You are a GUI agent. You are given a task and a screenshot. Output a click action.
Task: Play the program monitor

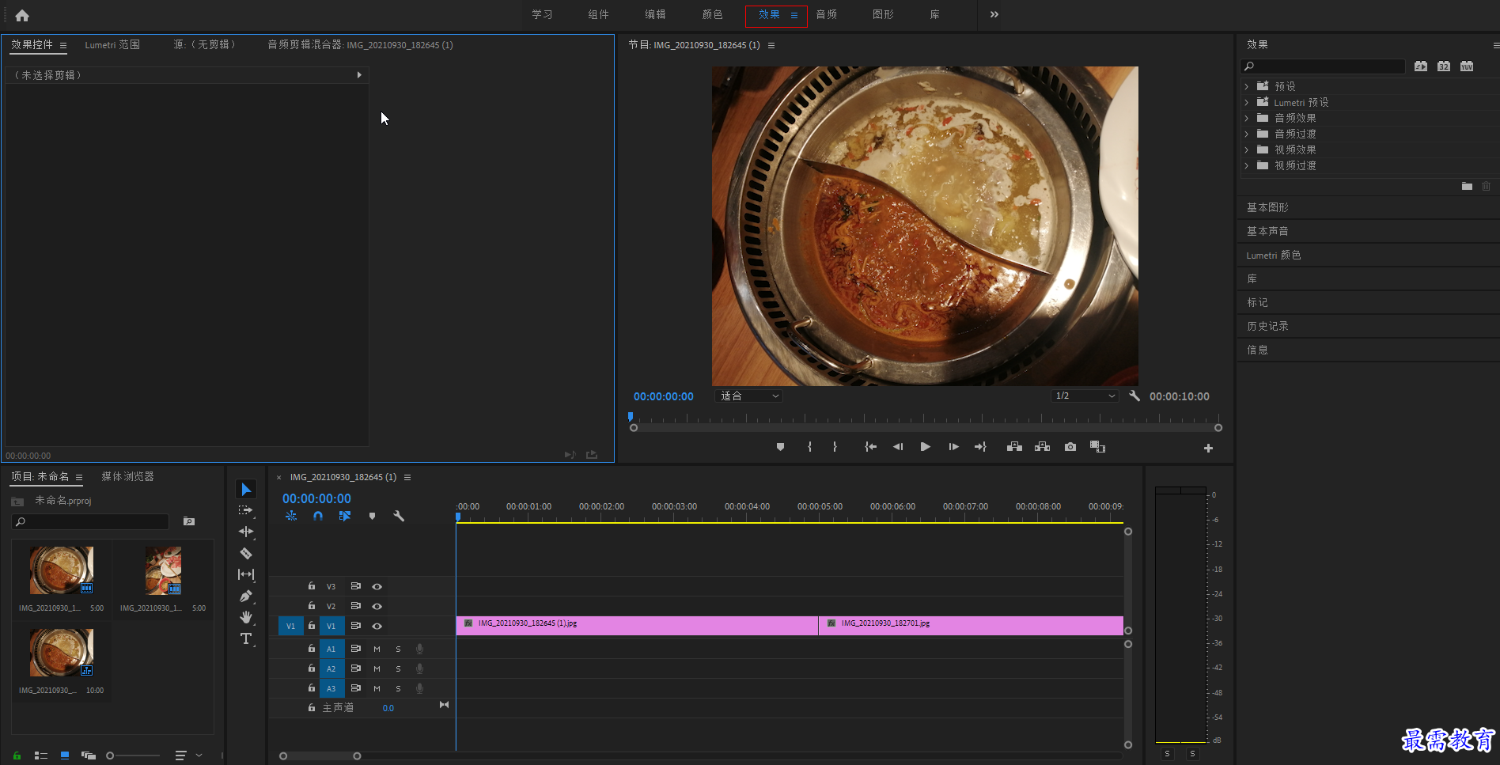point(925,447)
